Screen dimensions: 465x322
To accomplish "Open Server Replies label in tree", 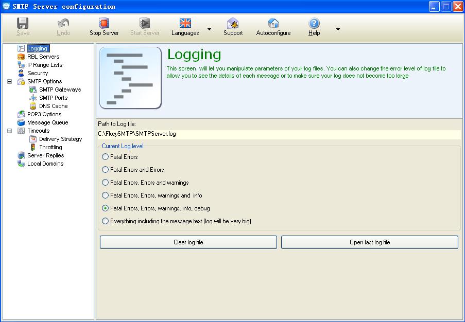I will [x=46, y=155].
